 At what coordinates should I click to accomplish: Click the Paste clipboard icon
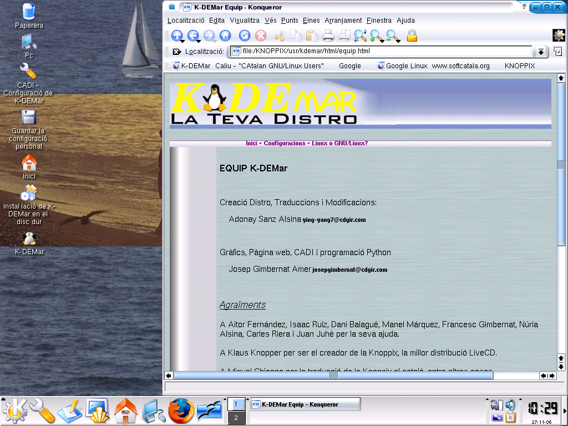click(312, 35)
